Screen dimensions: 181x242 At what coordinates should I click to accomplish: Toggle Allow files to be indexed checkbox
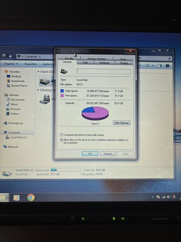click(62, 140)
